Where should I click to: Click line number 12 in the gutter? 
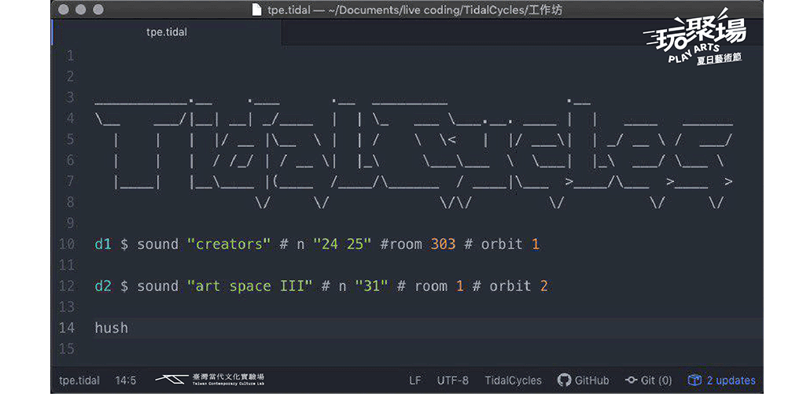click(67, 286)
